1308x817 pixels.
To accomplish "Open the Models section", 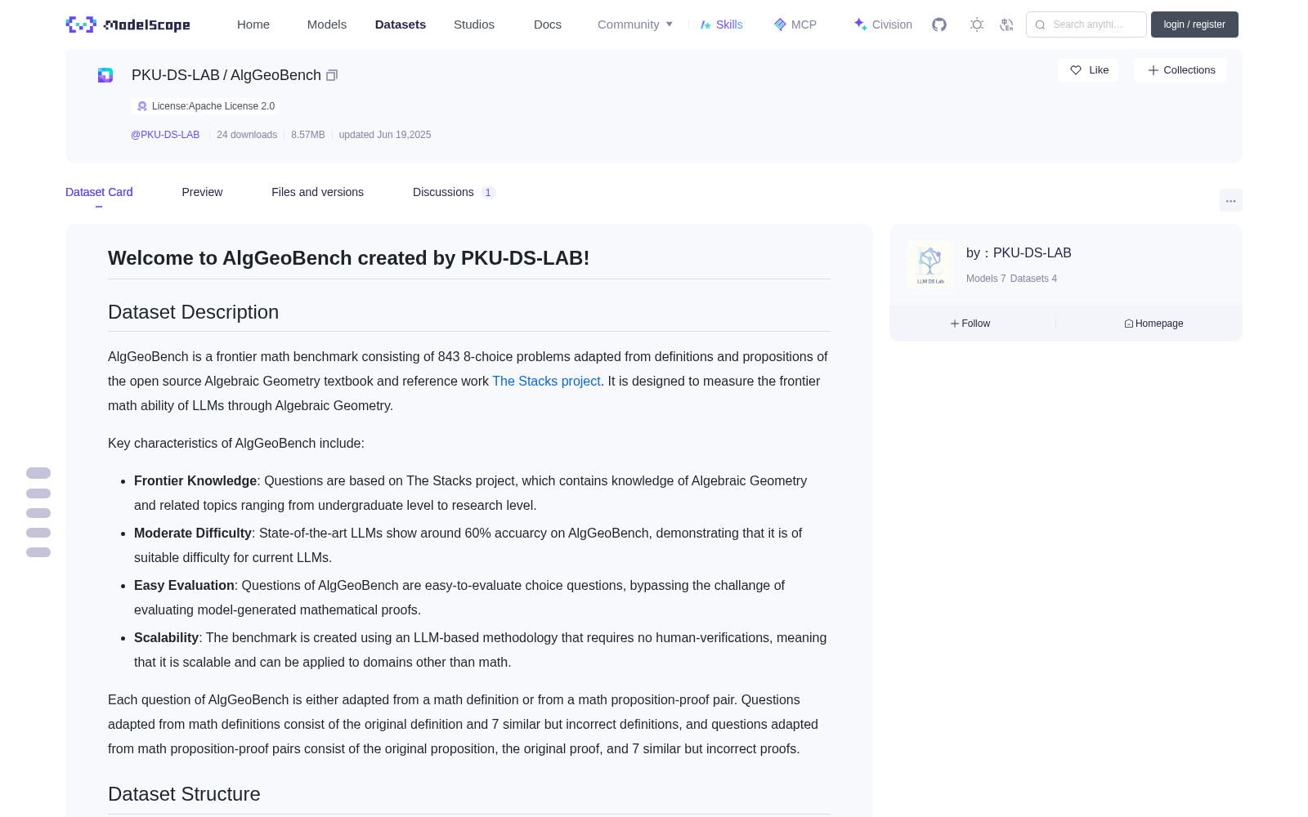I will pyautogui.click(x=327, y=25).
